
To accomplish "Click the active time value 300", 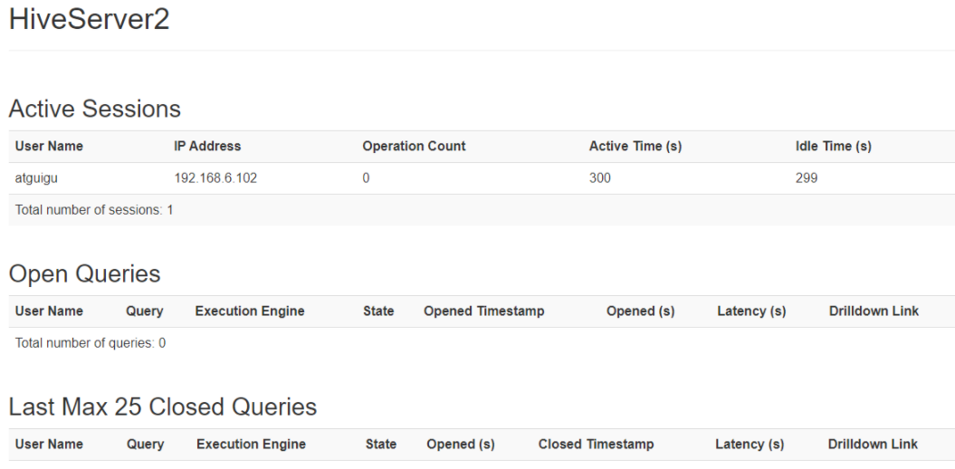I will point(600,178).
